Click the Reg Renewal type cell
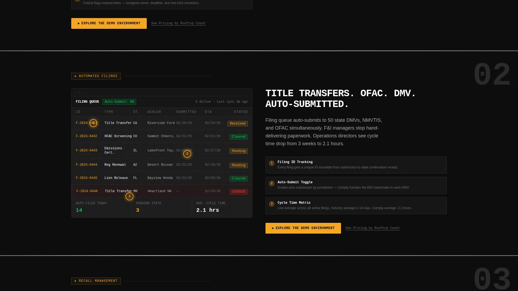 tap(115, 165)
